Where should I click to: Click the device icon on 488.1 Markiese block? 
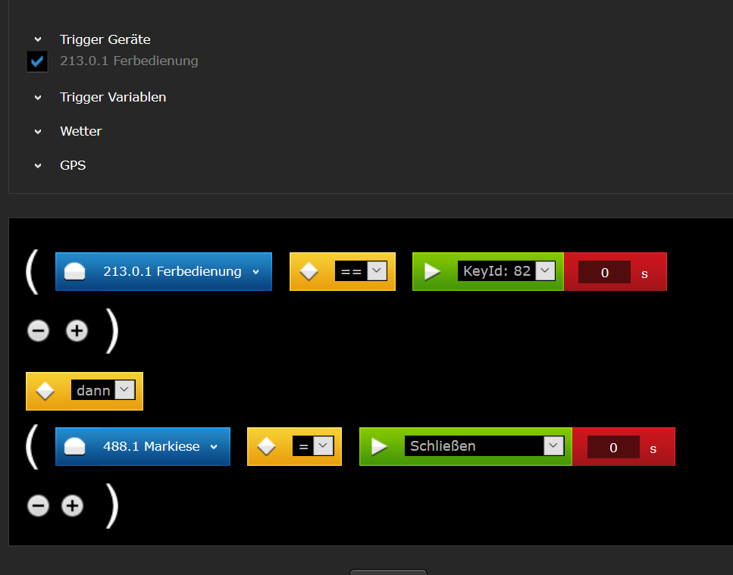tap(74, 447)
